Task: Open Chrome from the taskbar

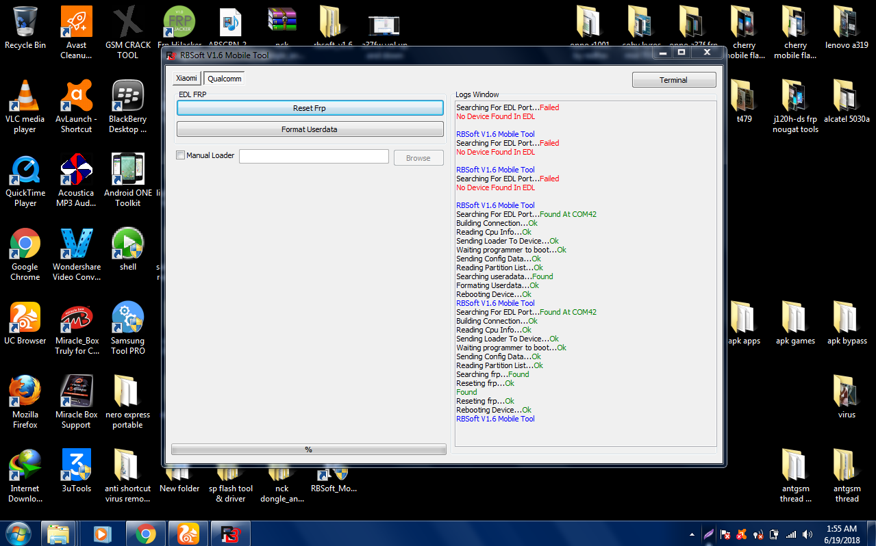Action: click(145, 534)
